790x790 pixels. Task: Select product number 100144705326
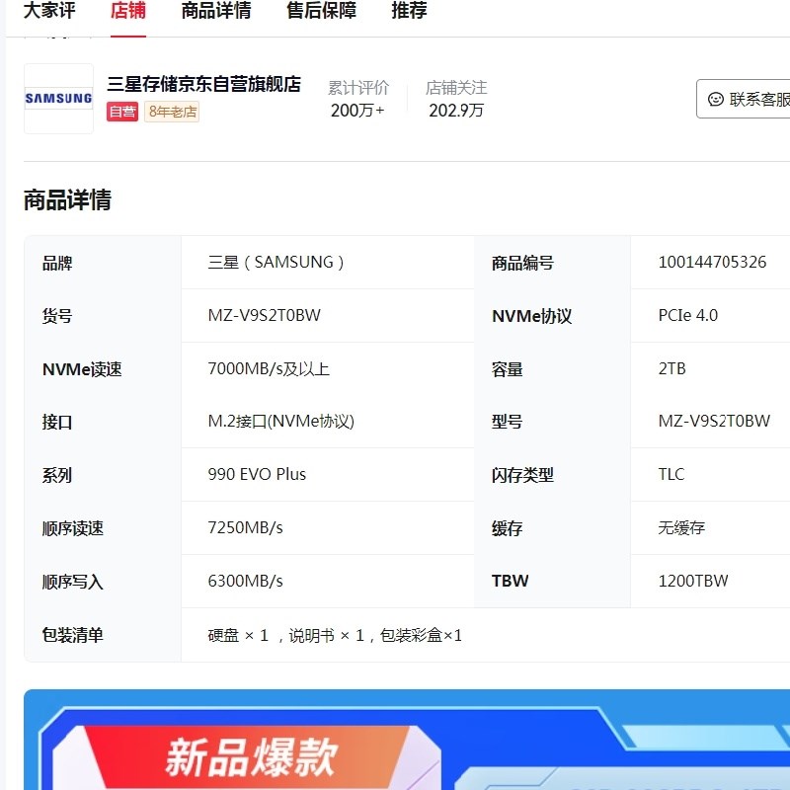tap(712, 262)
